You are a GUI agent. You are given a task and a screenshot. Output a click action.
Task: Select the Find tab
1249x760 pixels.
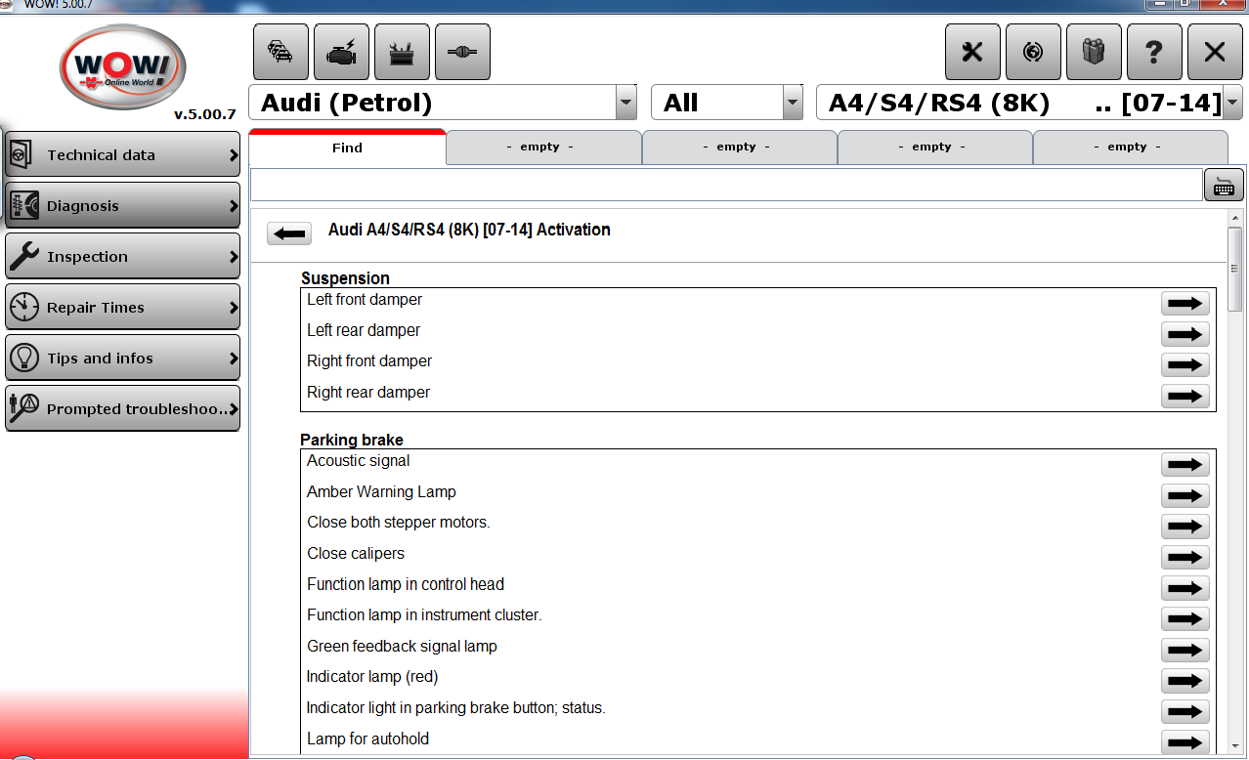347,148
